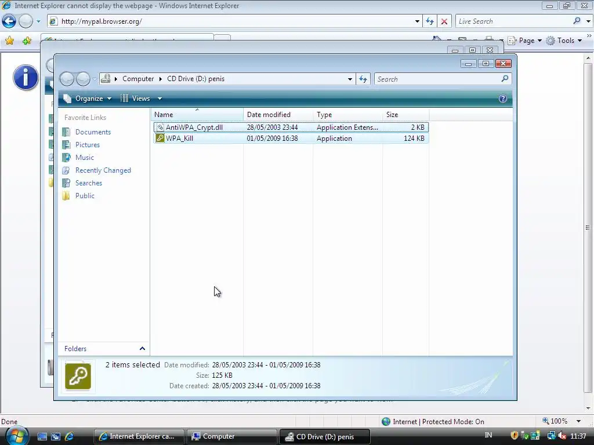This screenshot has width=594, height=445.
Task: Click Switch between windows quick launch icon
Action: pyautogui.click(x=56, y=436)
